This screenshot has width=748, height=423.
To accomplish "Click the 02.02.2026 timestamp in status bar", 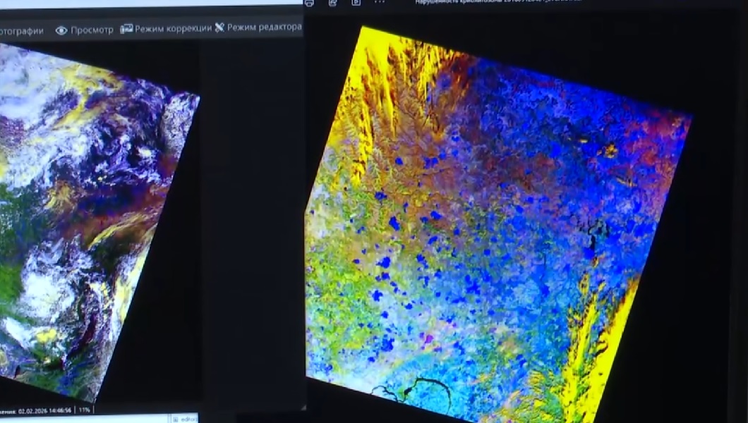I will [x=42, y=410].
